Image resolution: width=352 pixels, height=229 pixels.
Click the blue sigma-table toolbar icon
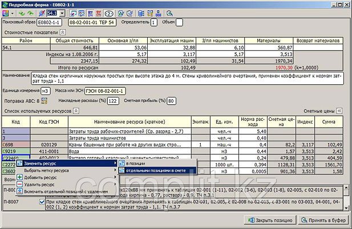pos(90,14)
